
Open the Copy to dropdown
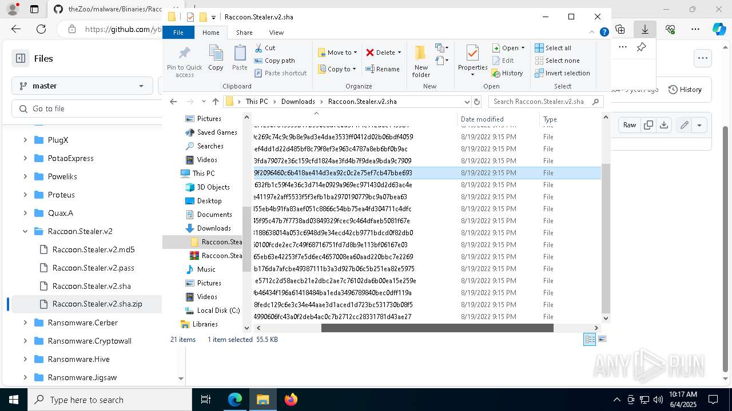point(337,69)
